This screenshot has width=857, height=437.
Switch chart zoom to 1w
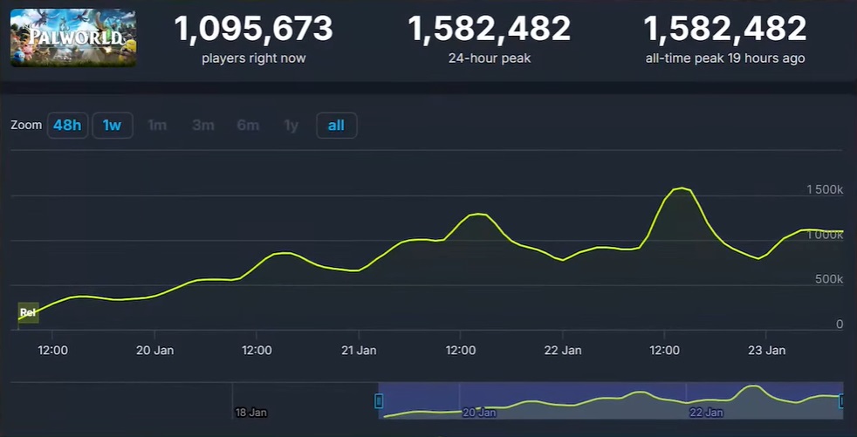(112, 126)
